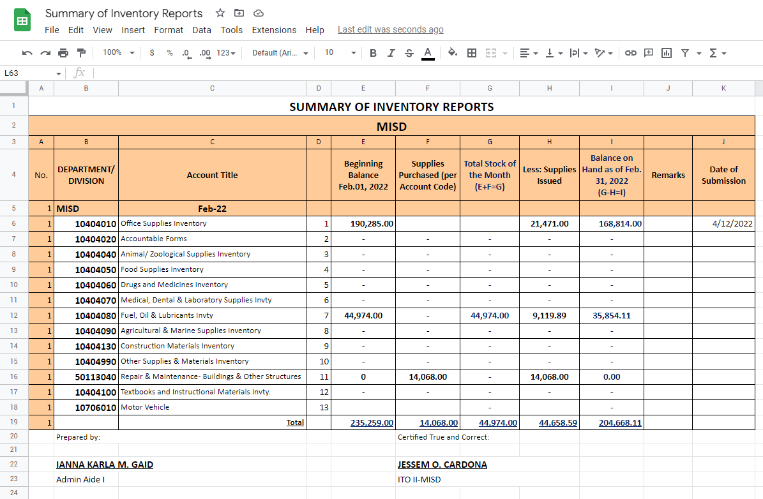Click the Insert link icon
The height and width of the screenshot is (499, 763).
[x=630, y=53]
